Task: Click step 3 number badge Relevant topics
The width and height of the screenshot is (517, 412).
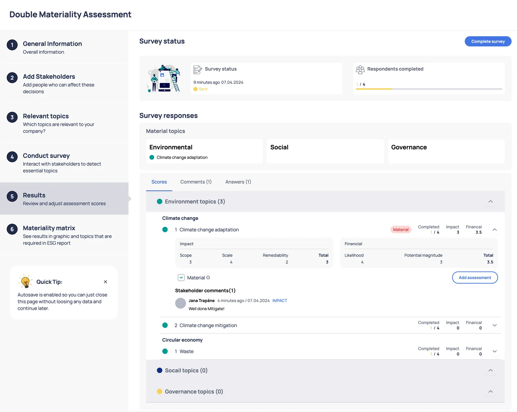Action: coord(12,117)
